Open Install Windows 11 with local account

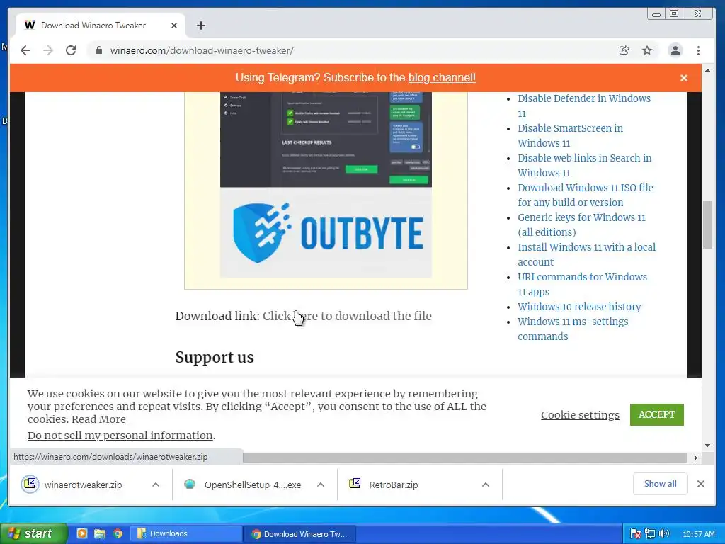(586, 254)
